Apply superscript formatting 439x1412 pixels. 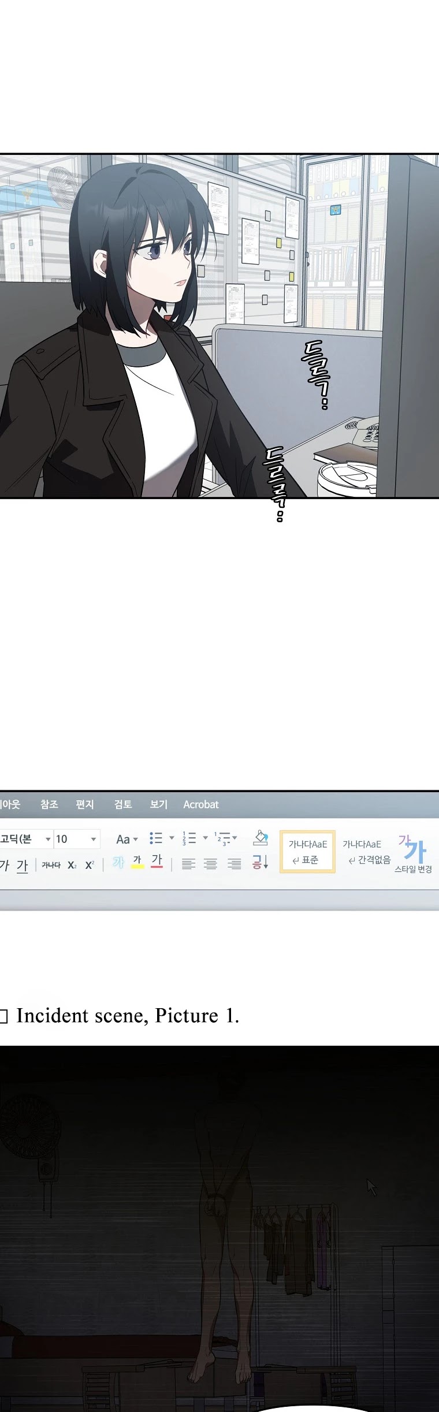click(90, 865)
